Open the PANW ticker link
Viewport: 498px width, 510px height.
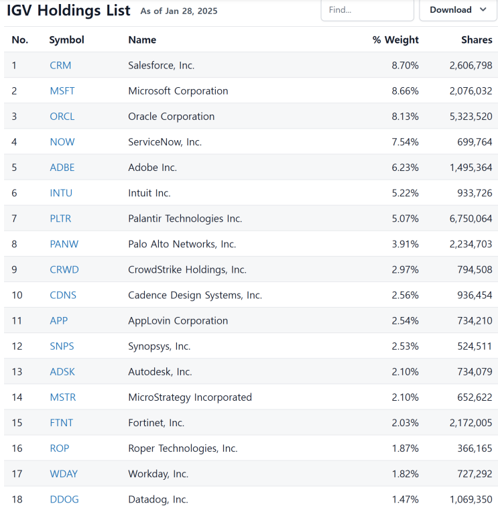tap(64, 244)
